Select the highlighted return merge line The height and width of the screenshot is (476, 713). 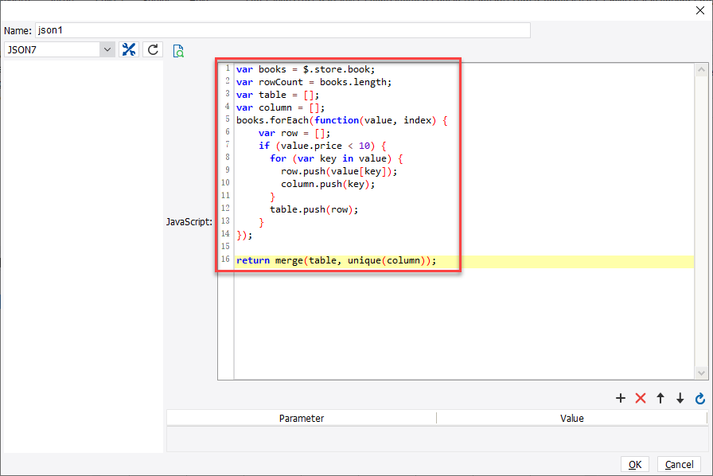pos(334,259)
